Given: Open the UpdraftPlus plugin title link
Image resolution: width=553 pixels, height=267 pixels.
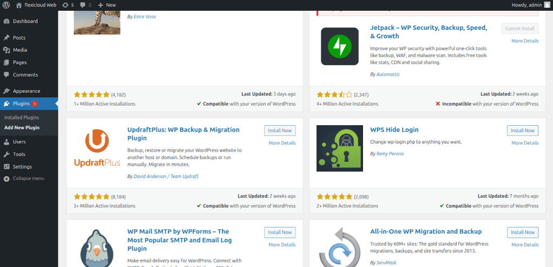Looking at the screenshot, I should (183, 130).
